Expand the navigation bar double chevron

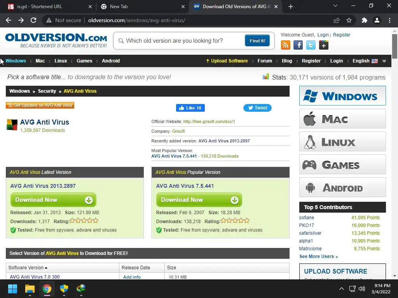[384, 61]
